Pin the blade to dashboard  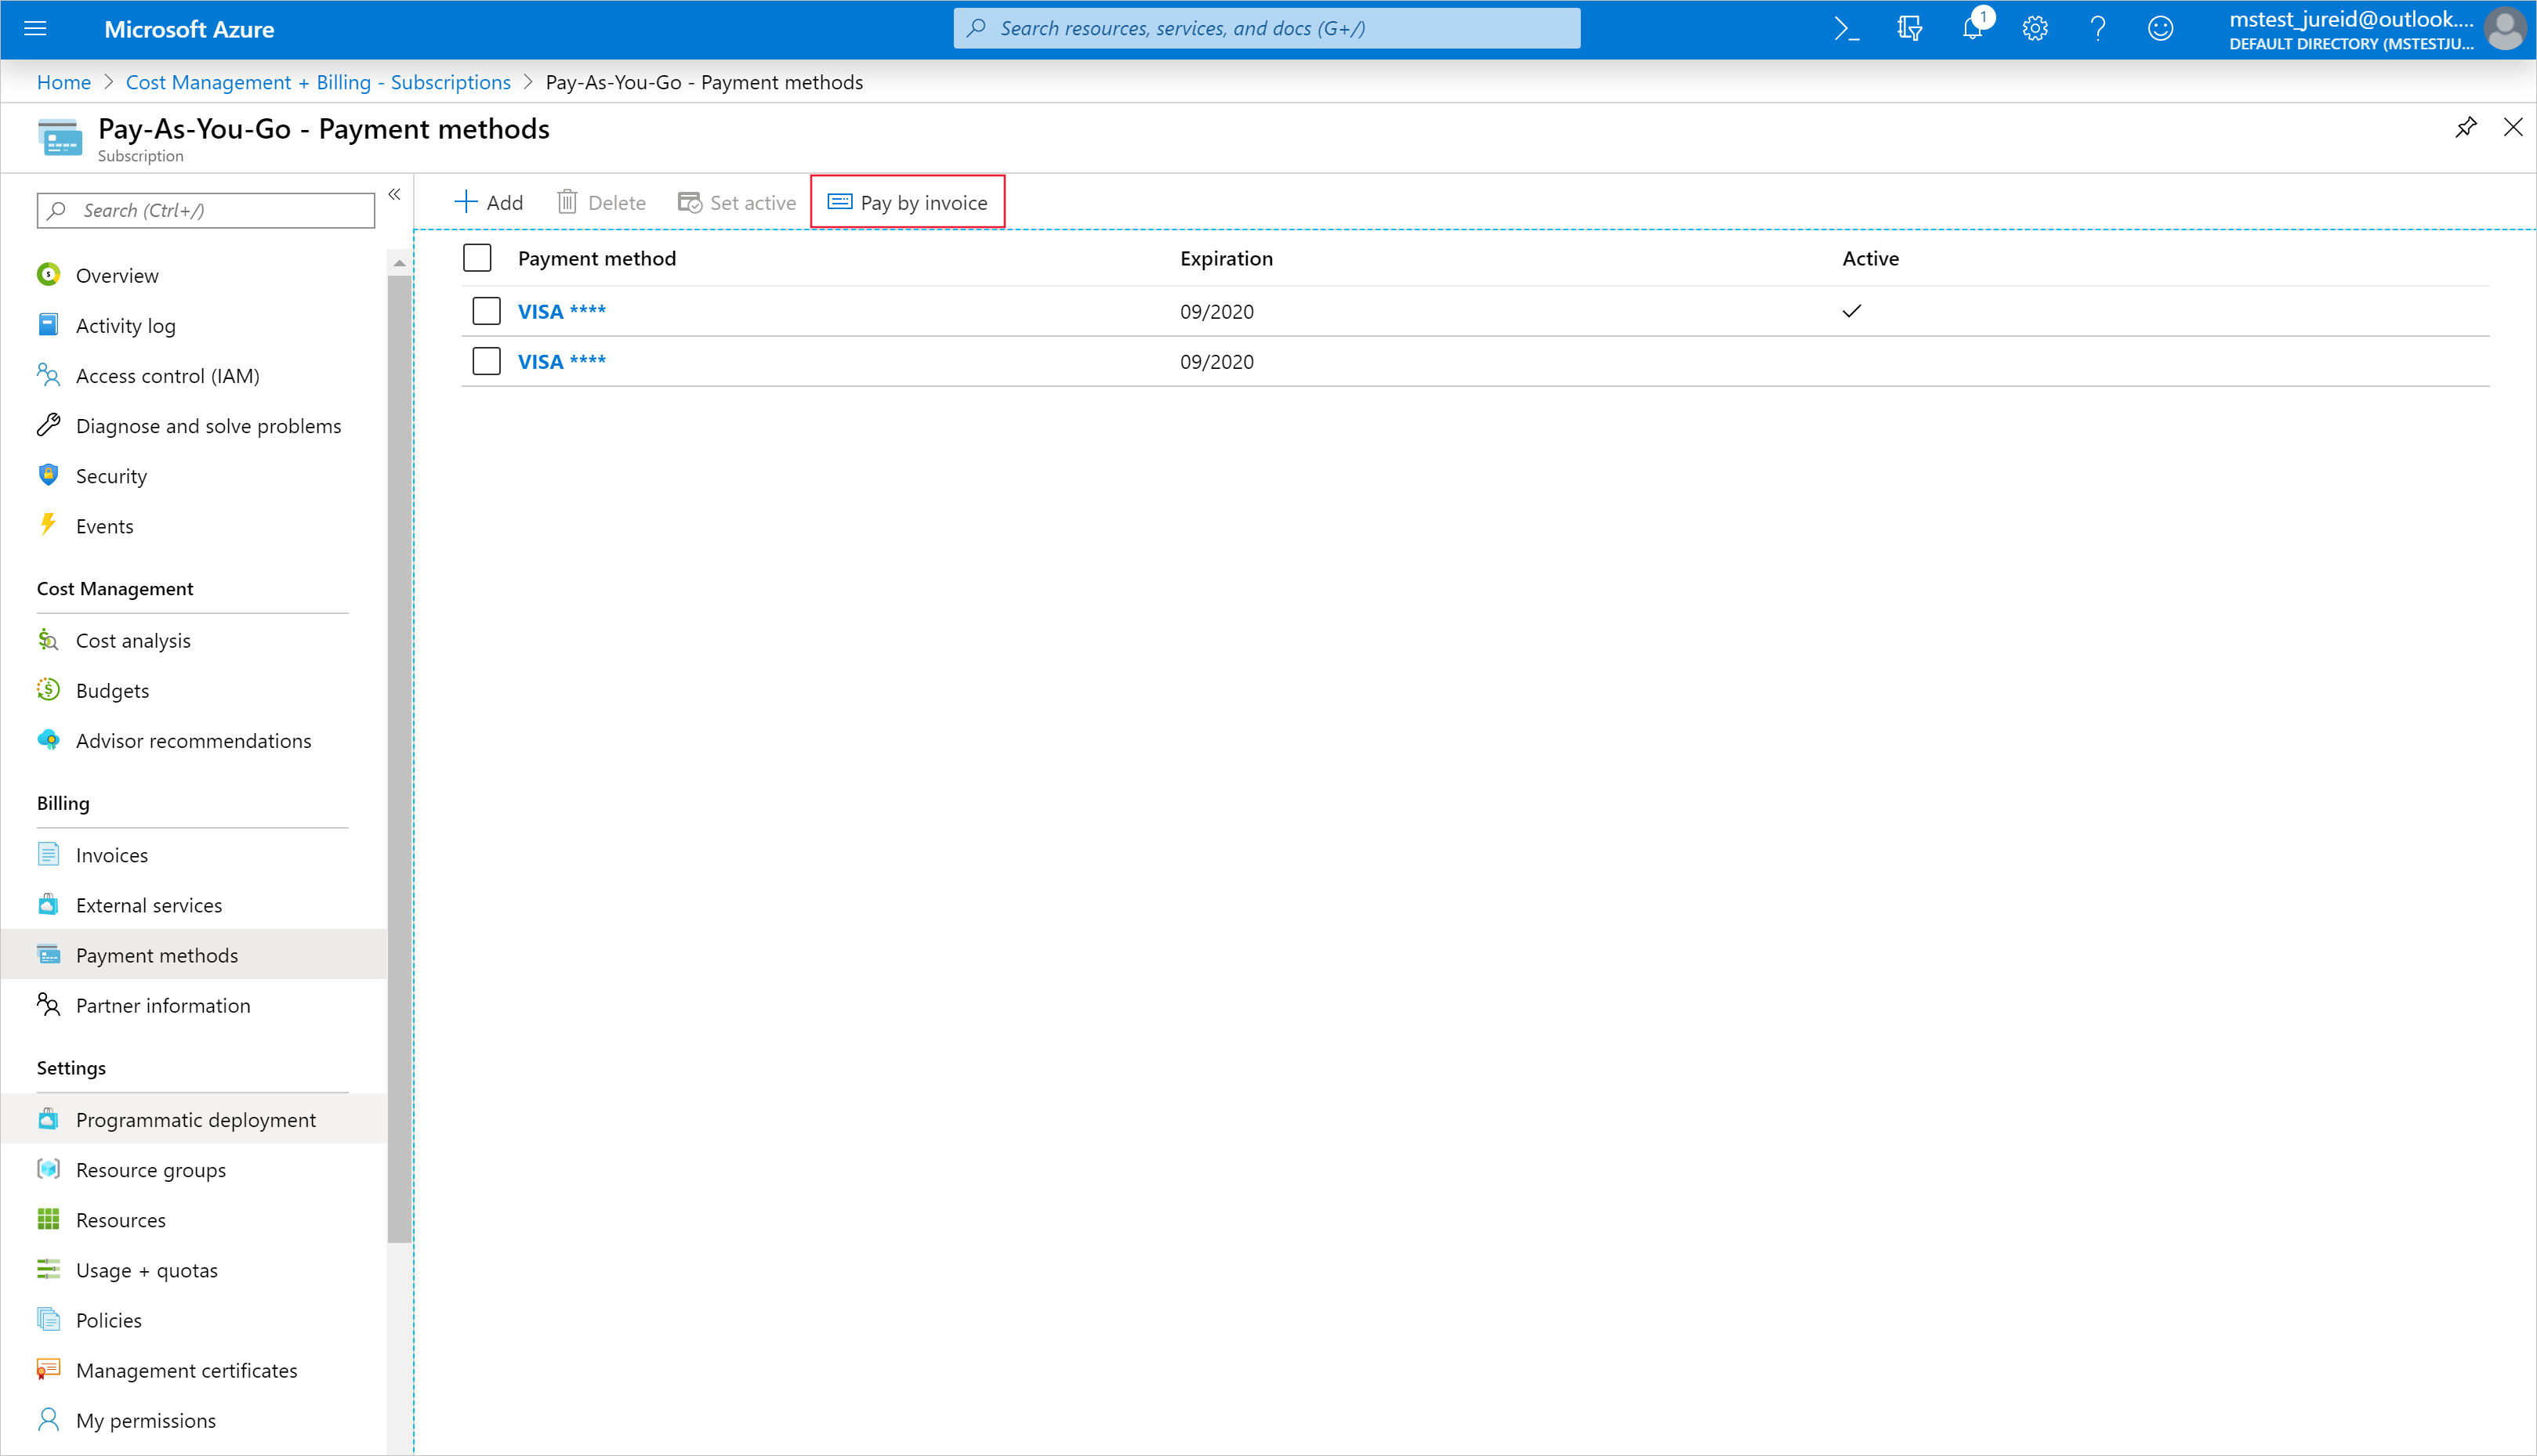click(x=2466, y=127)
